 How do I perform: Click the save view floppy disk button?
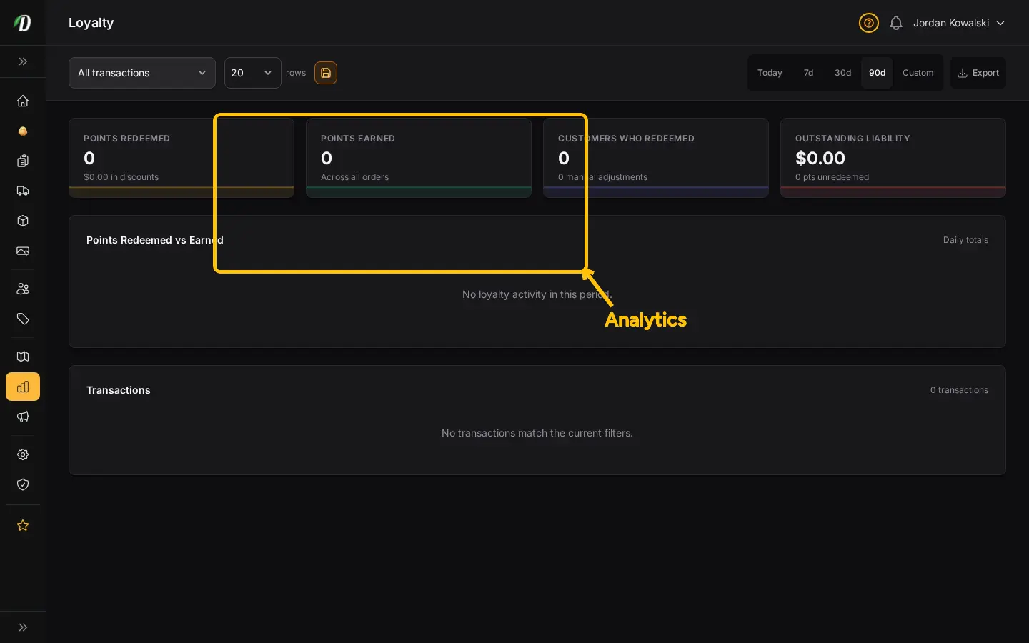pos(326,73)
